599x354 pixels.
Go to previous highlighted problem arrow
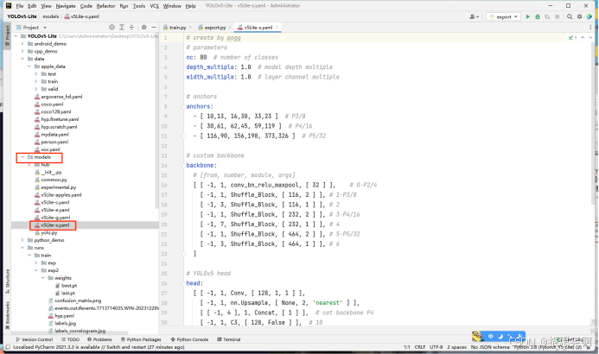pyautogui.click(x=583, y=37)
